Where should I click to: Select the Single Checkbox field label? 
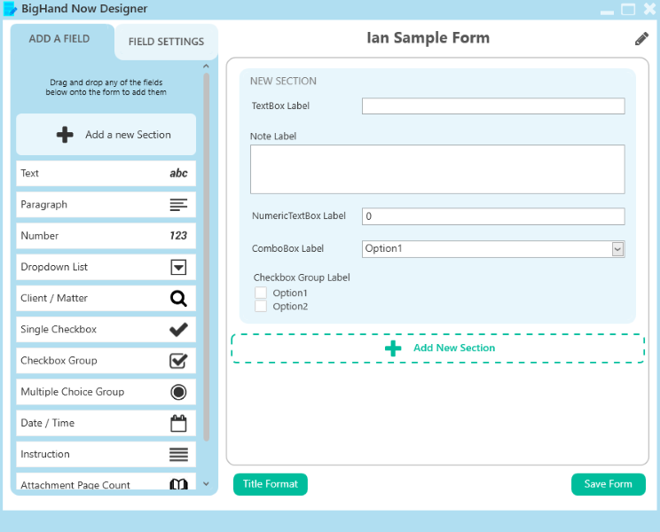(x=59, y=329)
